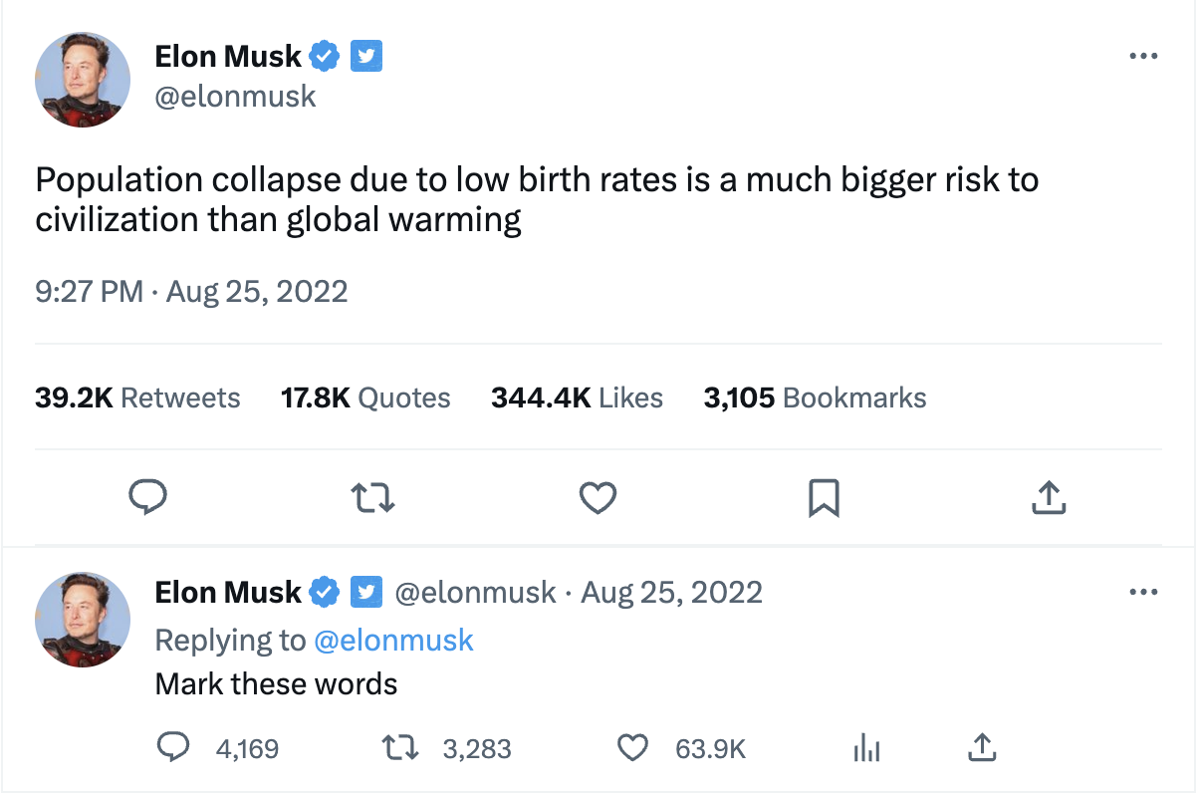Like the 'Mark these words' reply
Screen dimensions: 1201x793
point(633,747)
